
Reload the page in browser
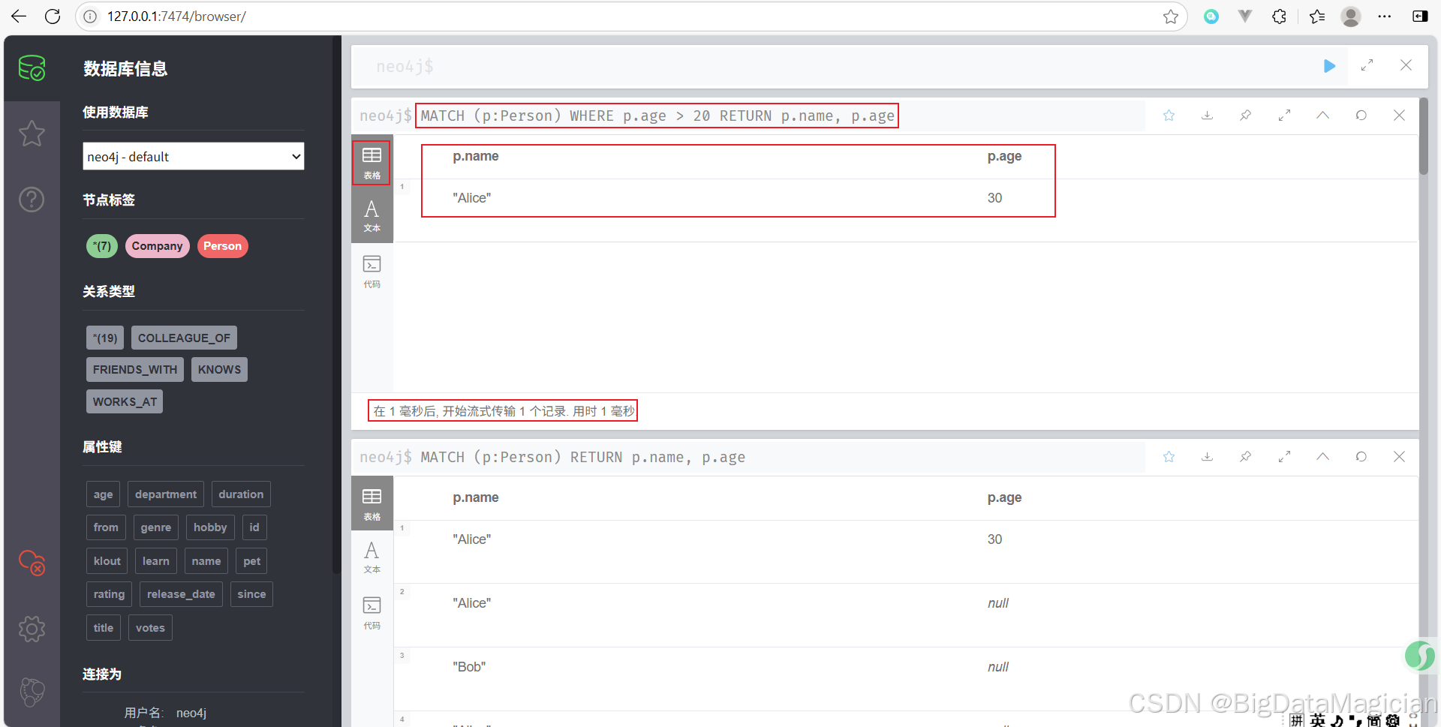click(x=53, y=17)
